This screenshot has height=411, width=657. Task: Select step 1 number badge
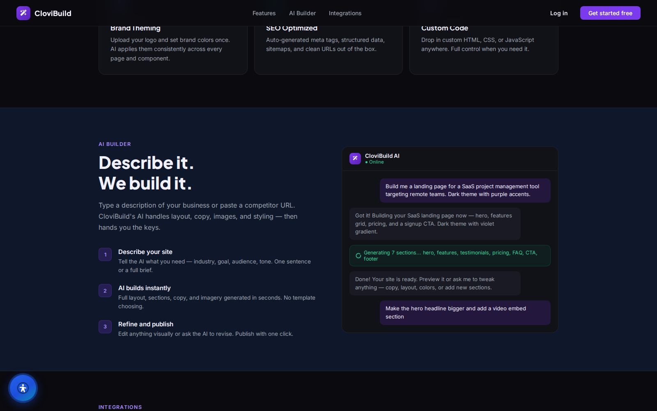105,254
